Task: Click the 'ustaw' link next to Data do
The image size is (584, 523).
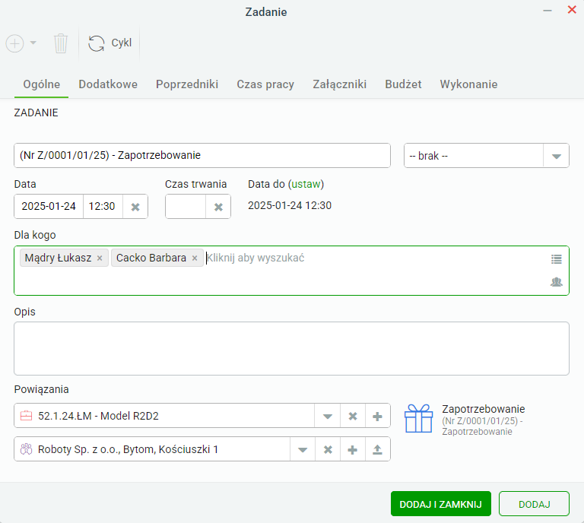Action: (306, 184)
